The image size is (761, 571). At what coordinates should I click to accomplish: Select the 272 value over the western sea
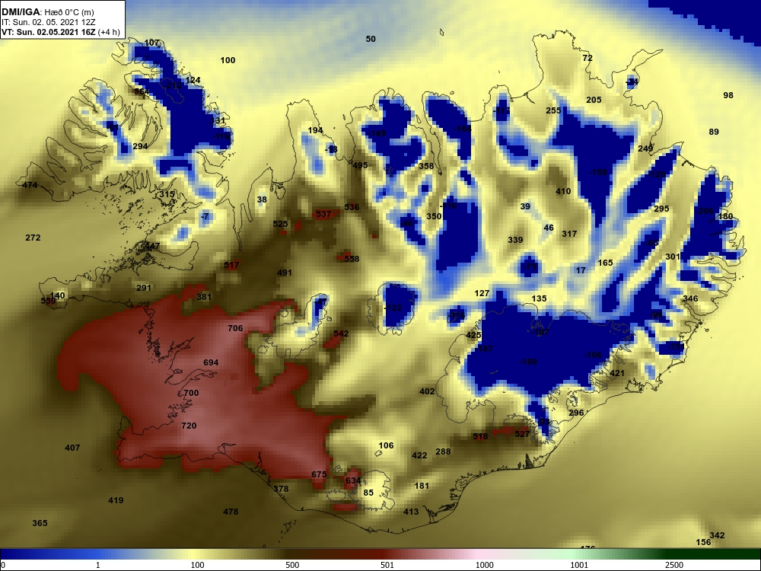point(33,238)
